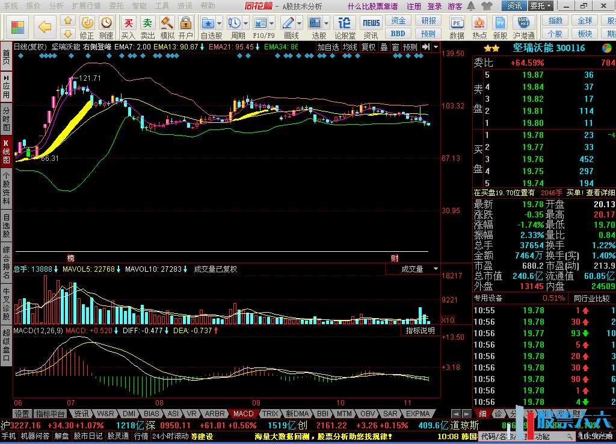The height and width of the screenshot is (444, 616).
Task: Open the 沪港通 SSE HKE icon
Action: (524, 28)
